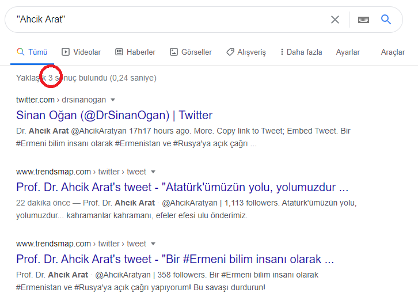Click the three-dot Daha fazla icon
Screen dimensions: 418x304
click(x=282, y=52)
